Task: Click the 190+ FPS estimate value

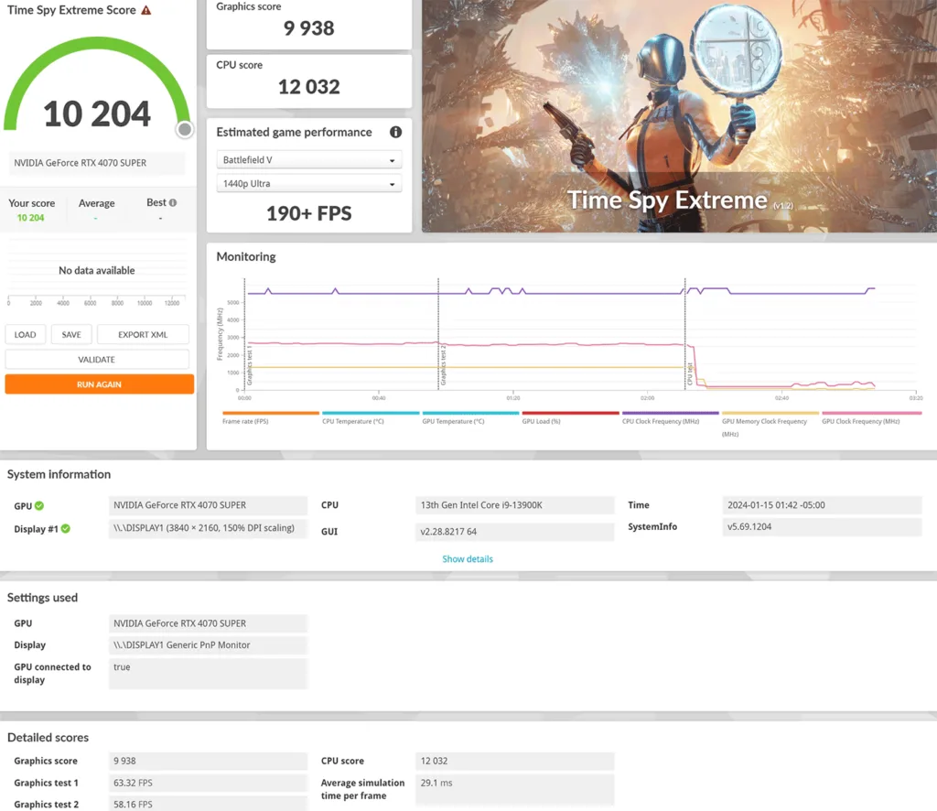Action: [309, 213]
